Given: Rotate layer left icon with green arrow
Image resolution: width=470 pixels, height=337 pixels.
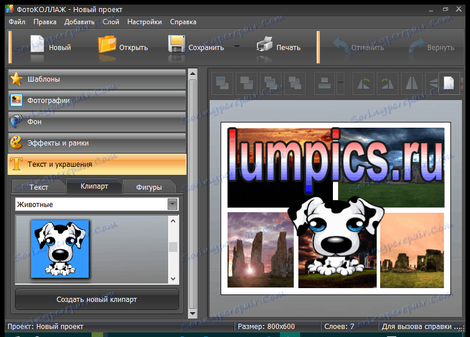Looking at the screenshot, I should [363, 83].
